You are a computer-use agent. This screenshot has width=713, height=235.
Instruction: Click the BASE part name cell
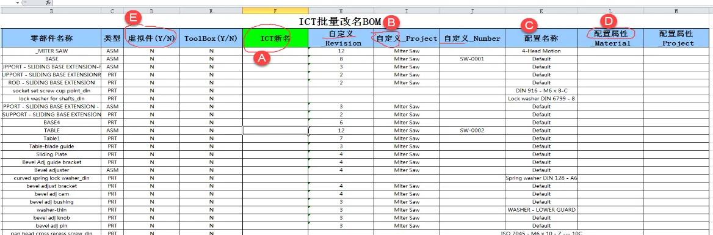pyautogui.click(x=51, y=59)
